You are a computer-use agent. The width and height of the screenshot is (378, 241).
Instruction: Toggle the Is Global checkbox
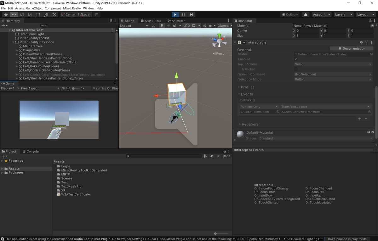tap(296, 69)
